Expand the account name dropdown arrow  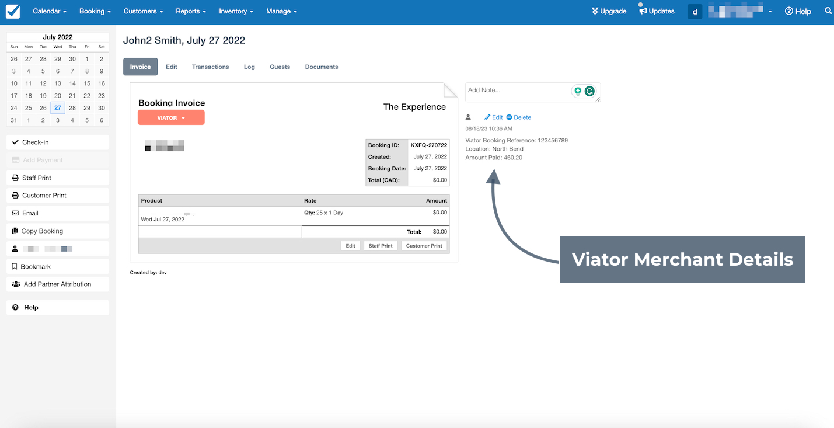[770, 12]
